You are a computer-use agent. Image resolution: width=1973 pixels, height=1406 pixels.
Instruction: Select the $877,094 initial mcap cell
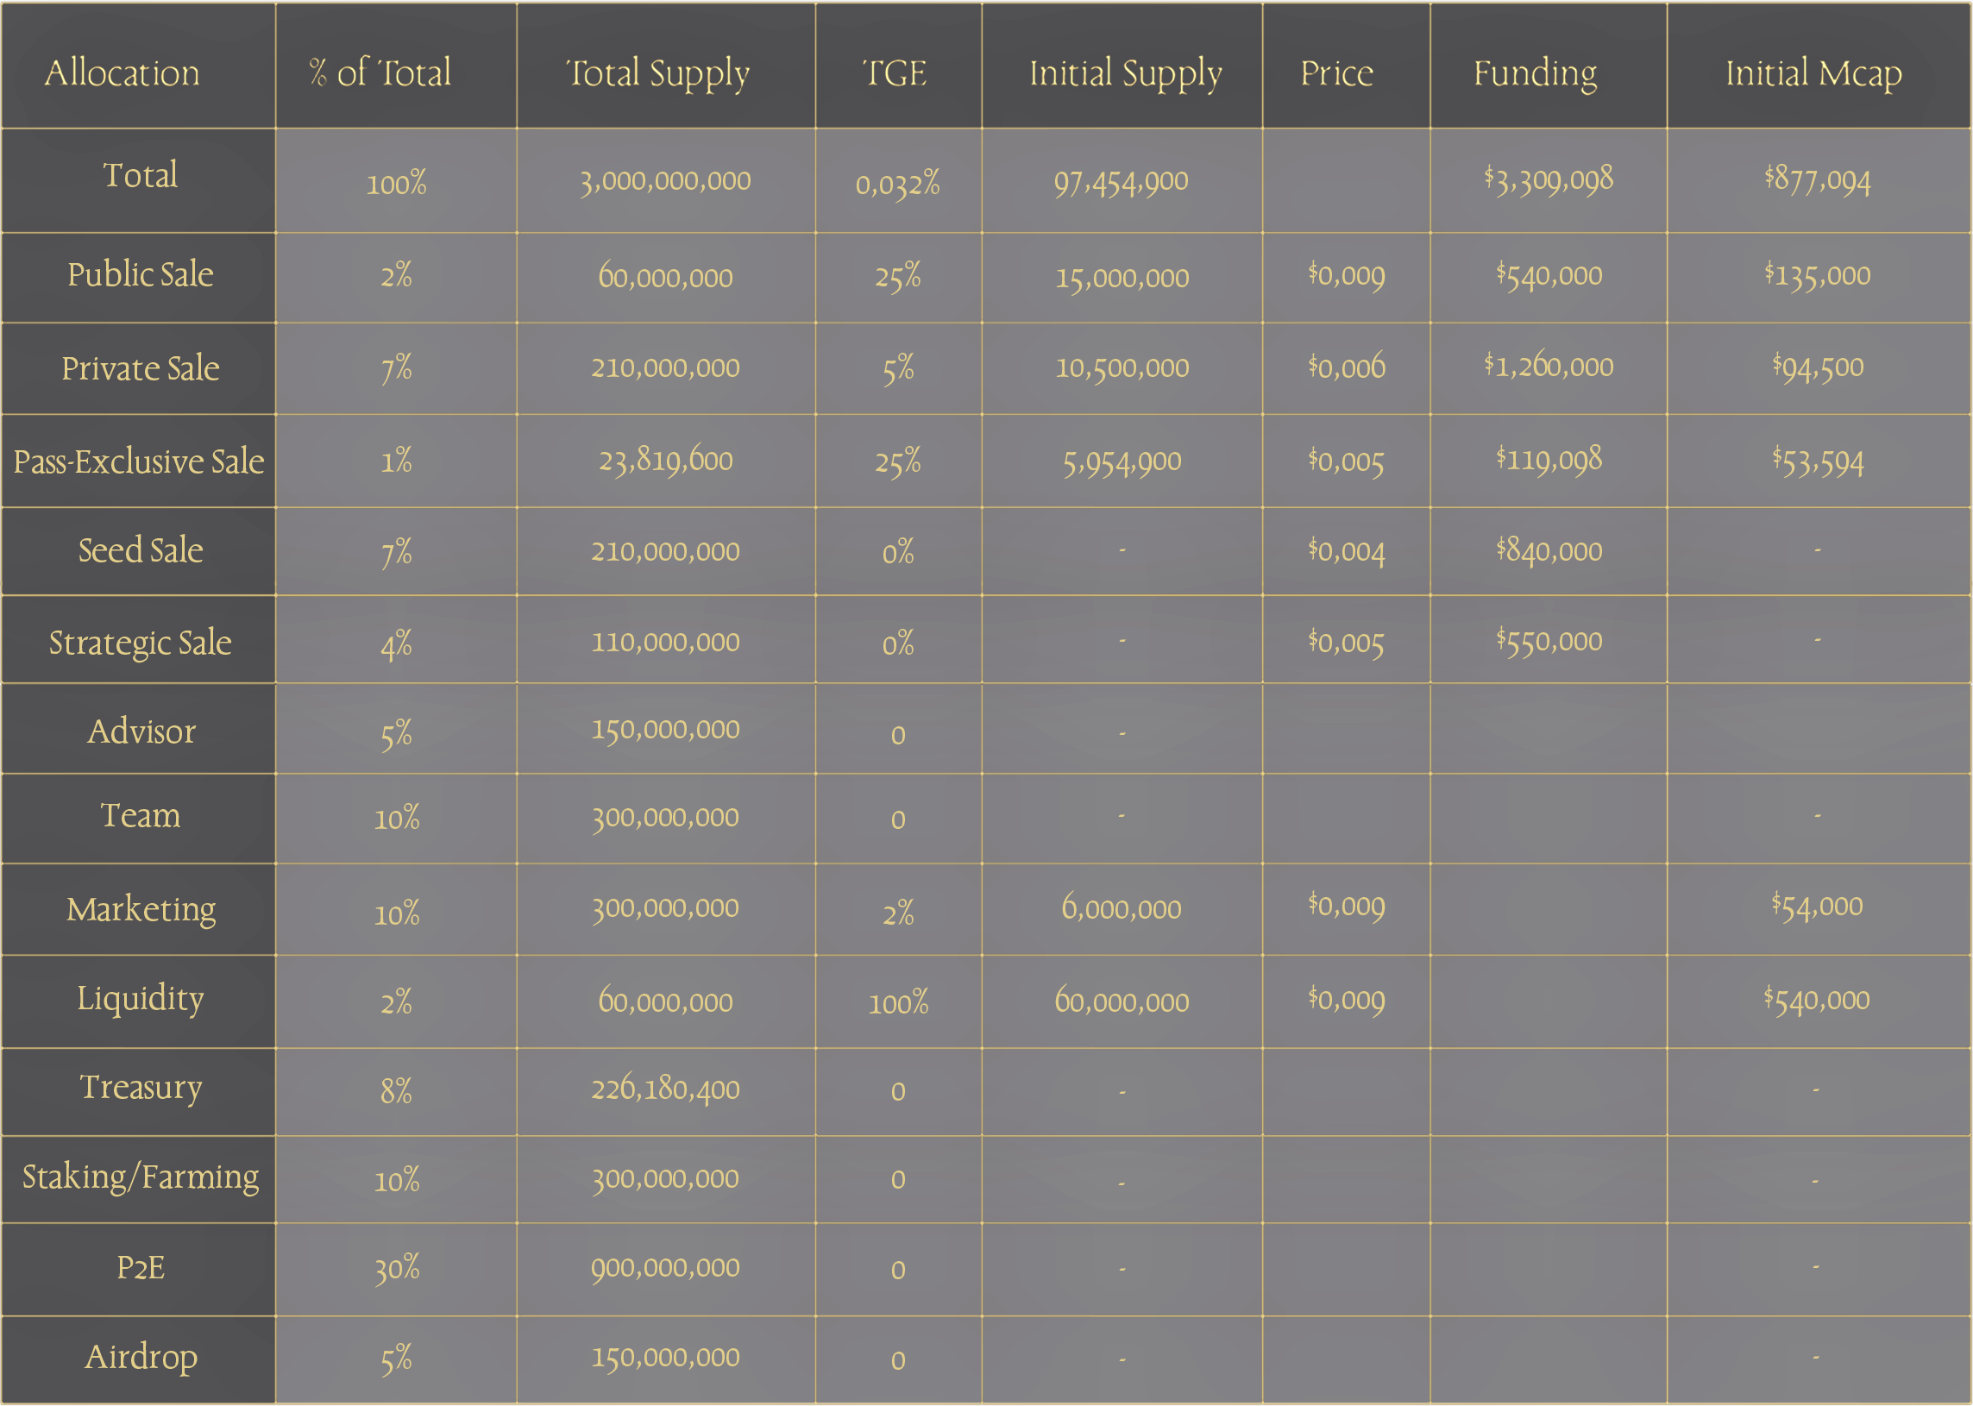1818,180
